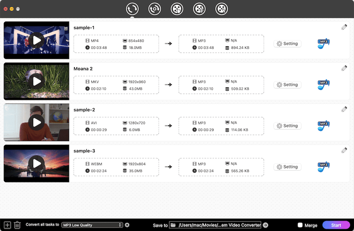Edit the name of sample-2 with the pencil icon
This screenshot has height=231, width=354.
coord(344,109)
